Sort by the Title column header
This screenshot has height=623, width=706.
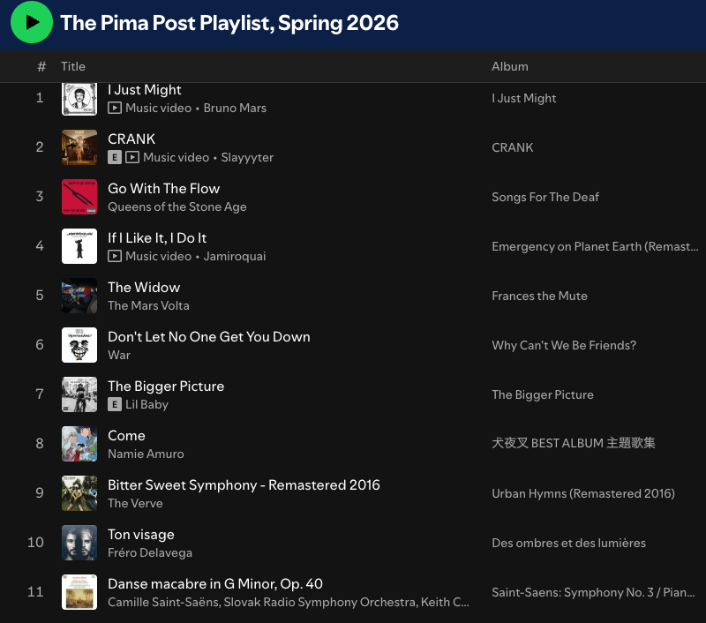73,66
